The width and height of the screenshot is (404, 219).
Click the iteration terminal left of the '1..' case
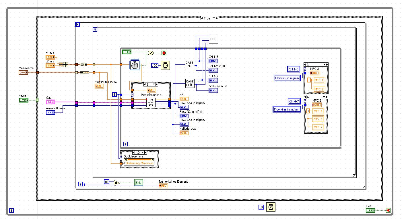[x=114, y=94]
